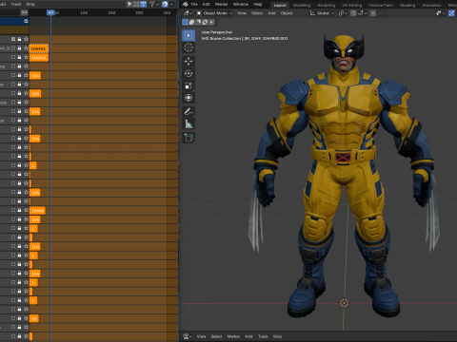Open the NLA snapping options arrow
Image resolution: width=457 pixels, height=342 pixels.
pos(171,4)
